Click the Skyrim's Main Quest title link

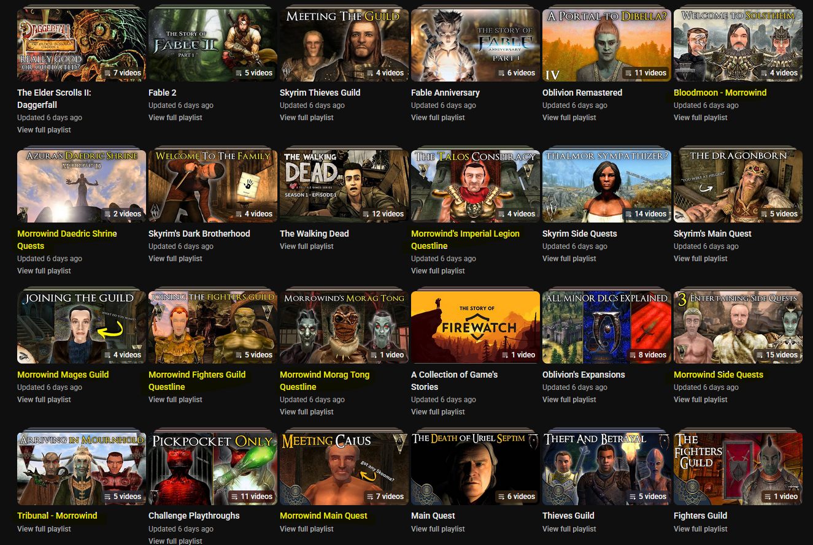pyautogui.click(x=712, y=234)
